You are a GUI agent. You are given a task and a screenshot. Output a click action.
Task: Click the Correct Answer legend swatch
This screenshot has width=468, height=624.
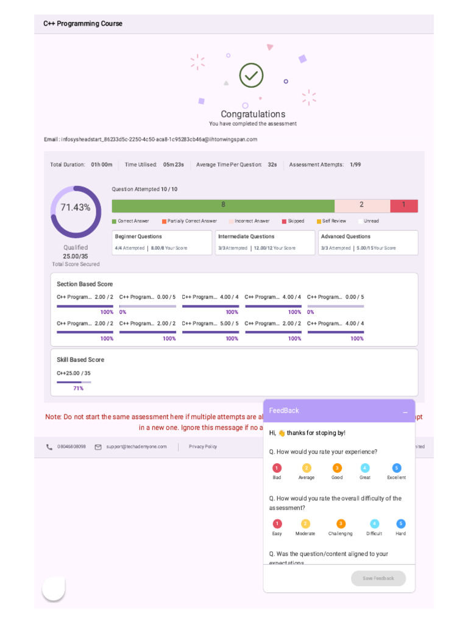(x=114, y=221)
